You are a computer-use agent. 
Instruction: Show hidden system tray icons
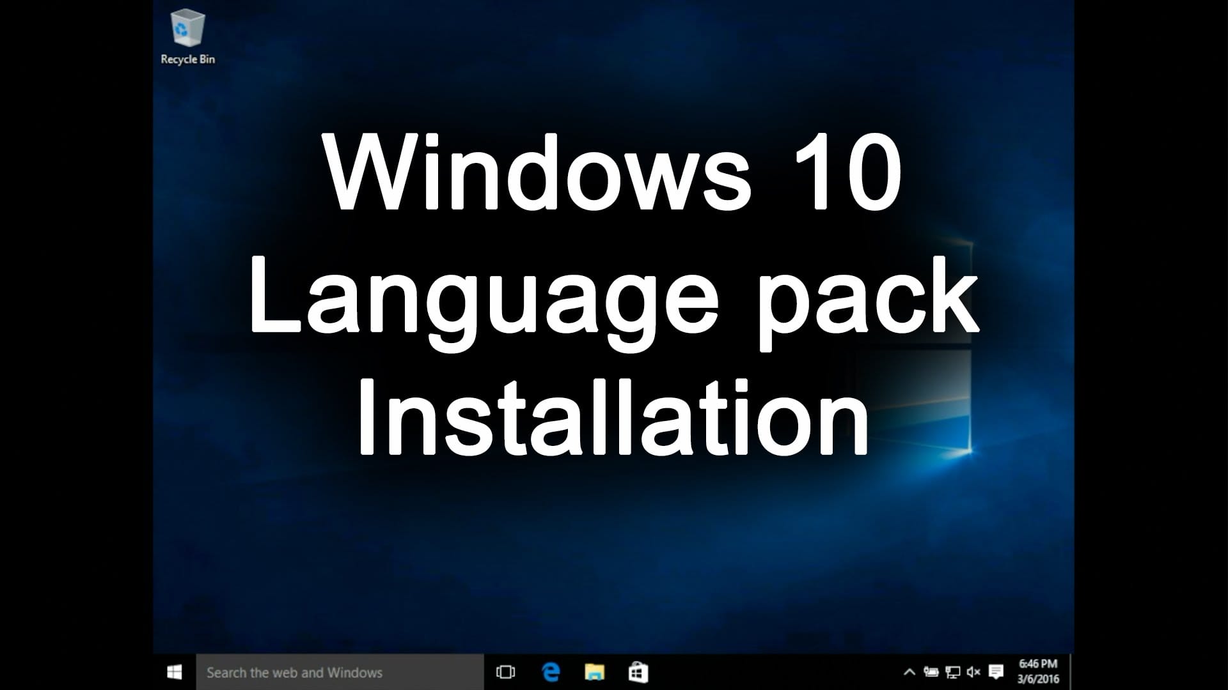tap(909, 672)
